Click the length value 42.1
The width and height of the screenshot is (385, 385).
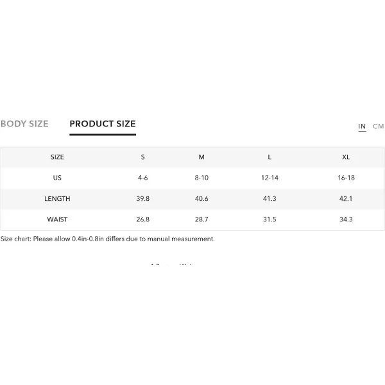[x=346, y=199]
